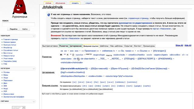Toggle the Внешние ссылки panel tab
The width and height of the screenshot is (194, 109).
point(91,46)
